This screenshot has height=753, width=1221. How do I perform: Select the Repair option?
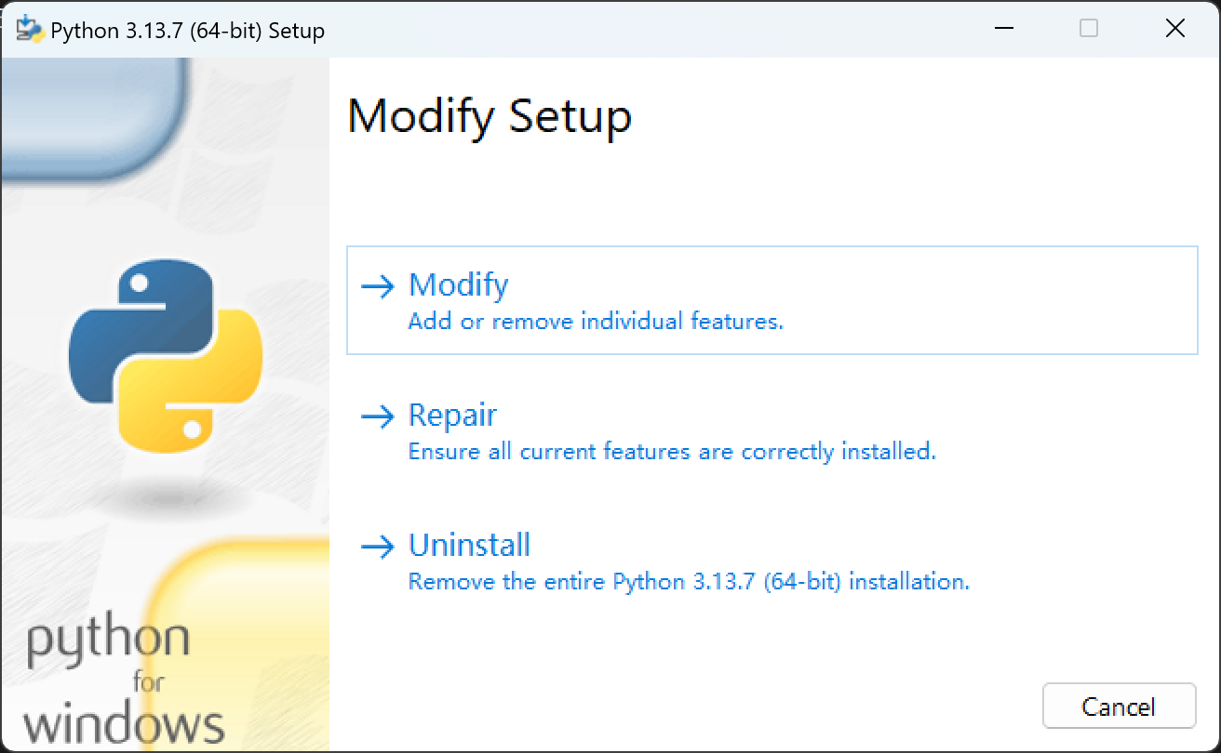click(452, 415)
